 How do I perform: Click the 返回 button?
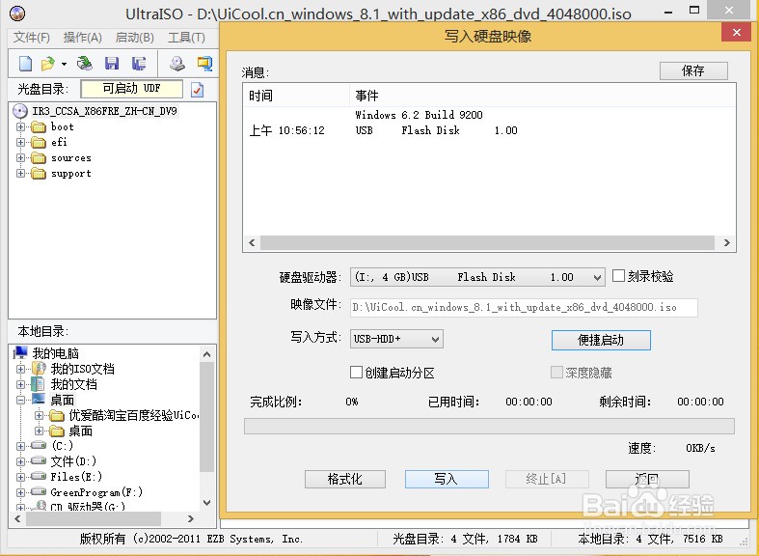click(x=647, y=479)
